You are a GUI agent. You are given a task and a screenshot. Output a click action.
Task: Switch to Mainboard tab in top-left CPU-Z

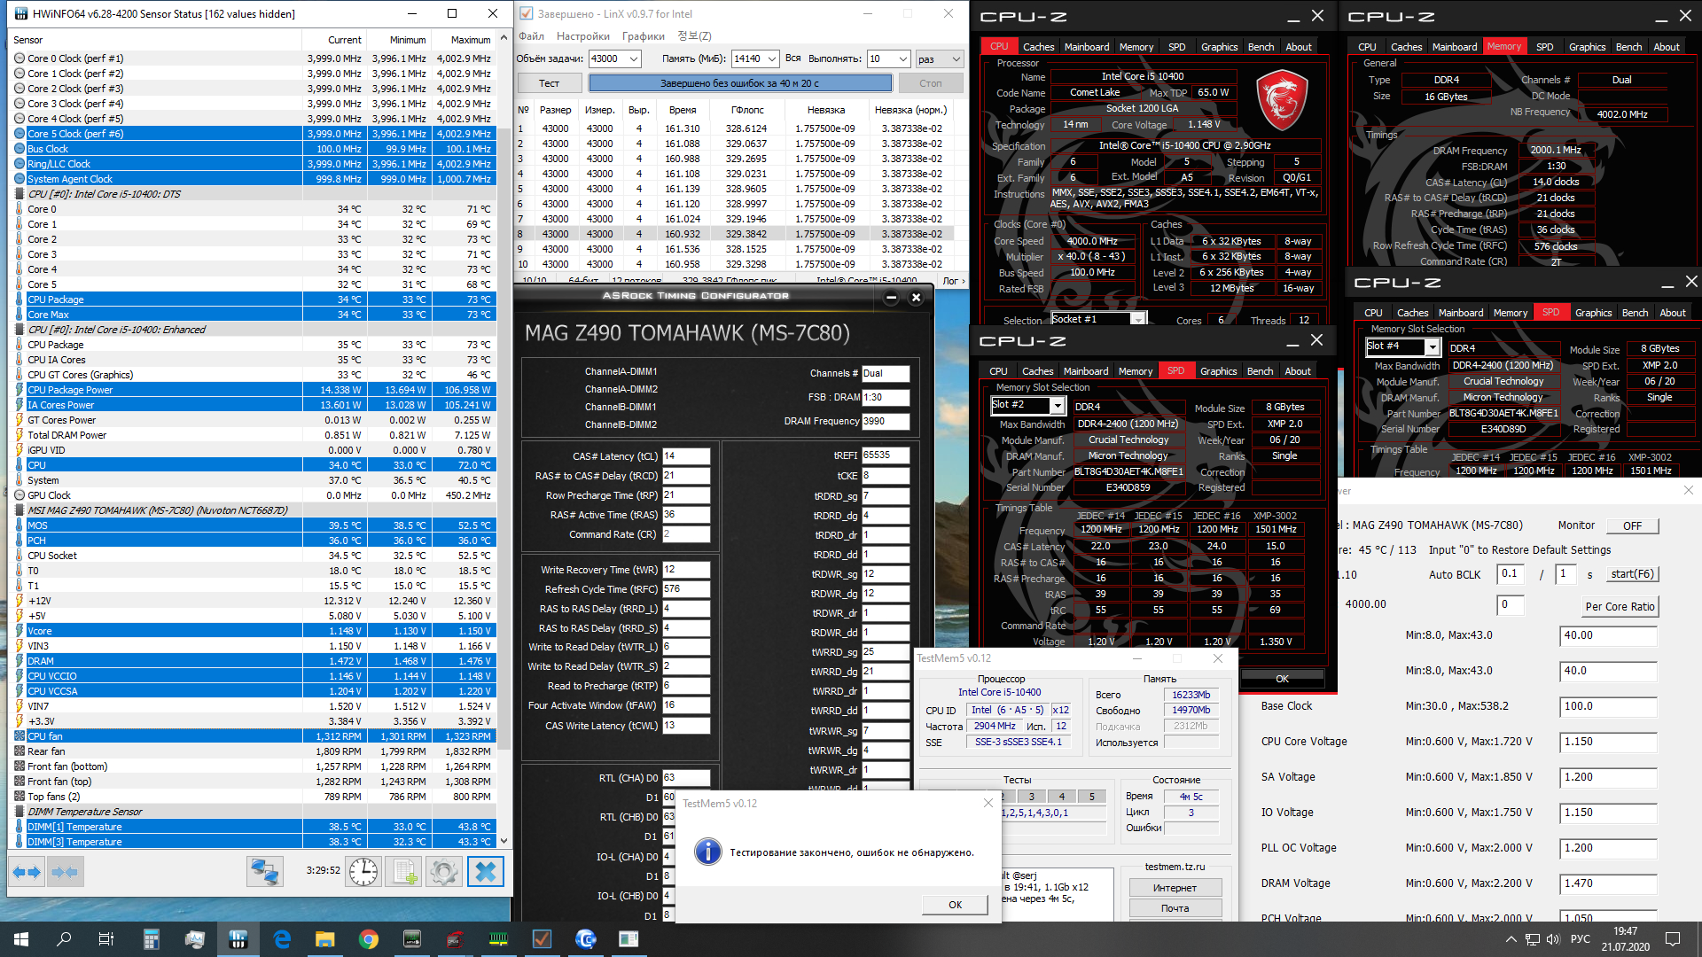point(1086,47)
